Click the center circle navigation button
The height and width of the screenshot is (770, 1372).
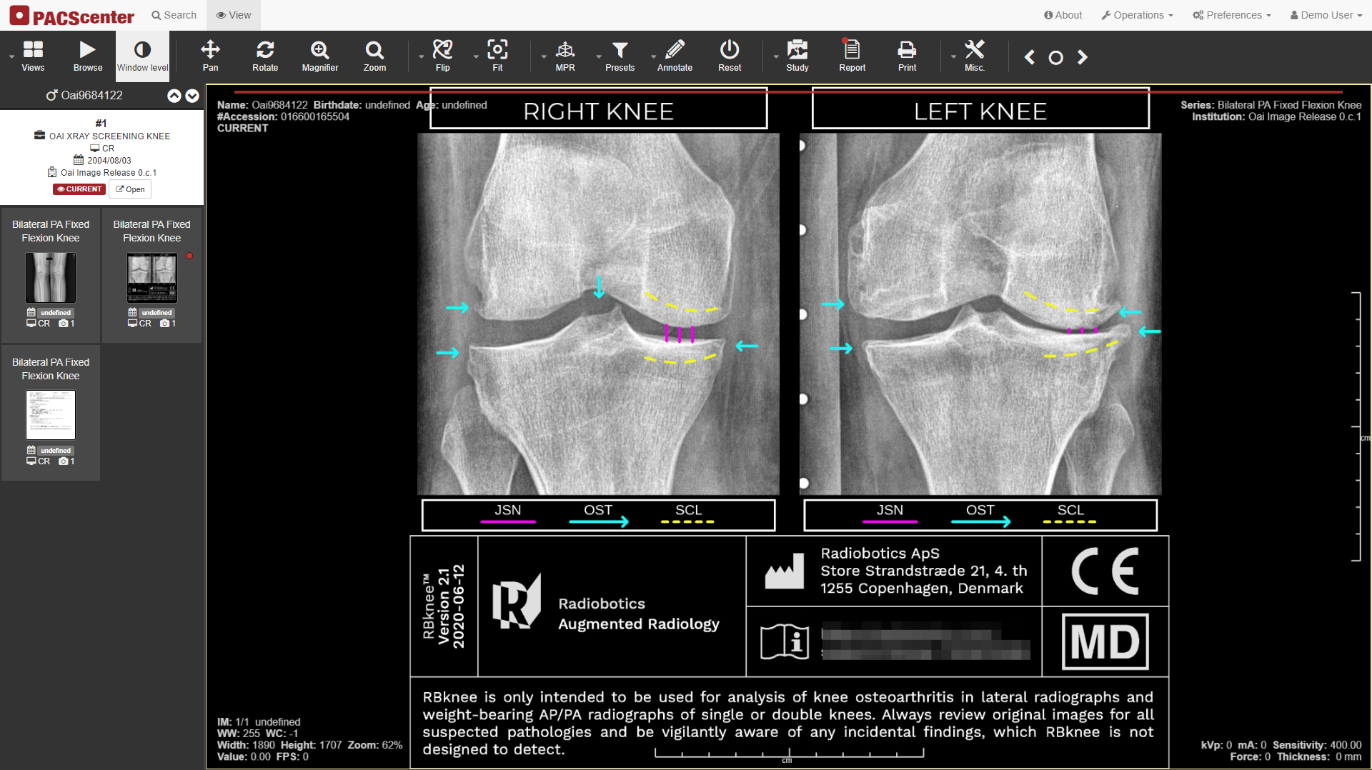[1055, 58]
